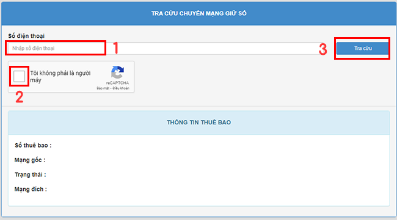Click the Tra cứu button
The width and height of the screenshot is (397, 220).
(x=363, y=48)
